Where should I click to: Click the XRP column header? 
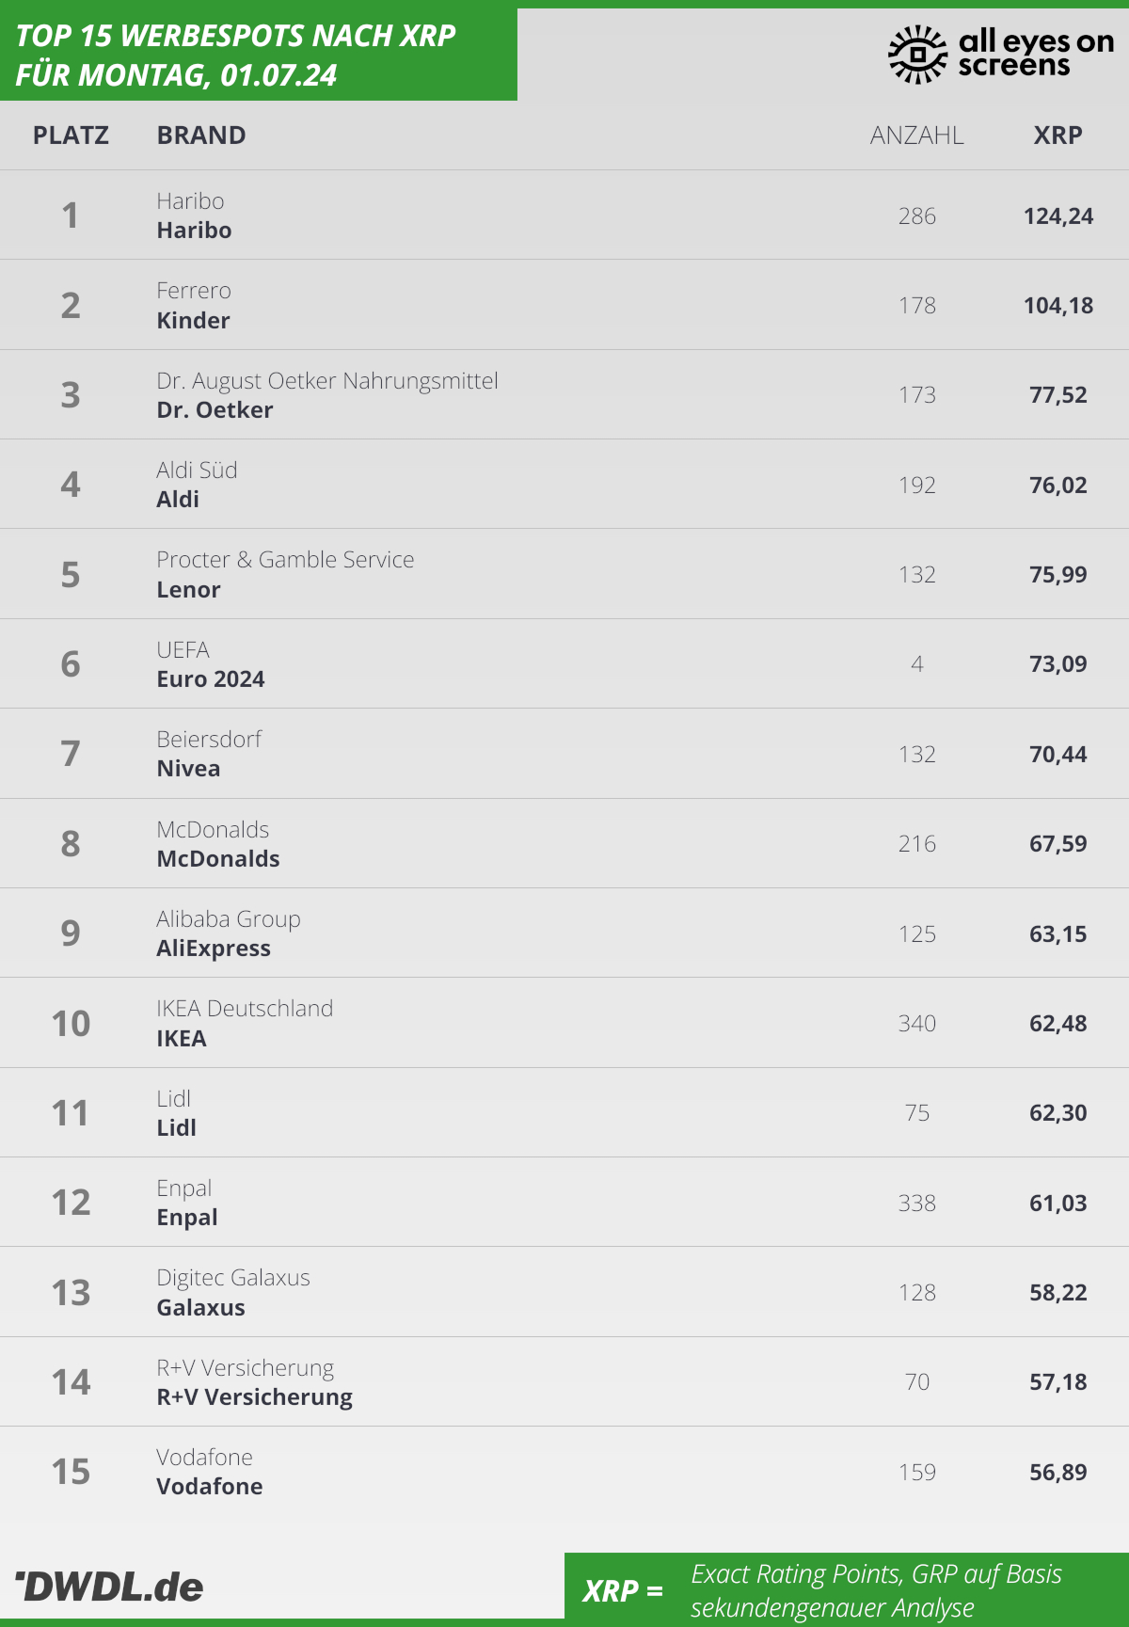tap(1057, 136)
